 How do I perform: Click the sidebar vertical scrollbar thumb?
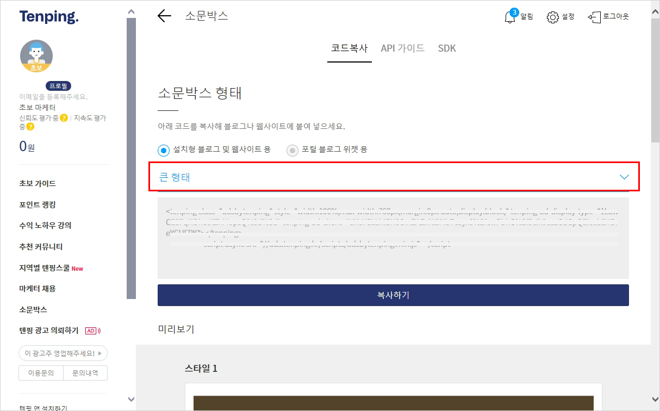click(131, 158)
